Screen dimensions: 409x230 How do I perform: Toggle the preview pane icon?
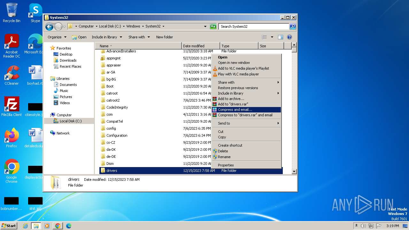(280, 37)
